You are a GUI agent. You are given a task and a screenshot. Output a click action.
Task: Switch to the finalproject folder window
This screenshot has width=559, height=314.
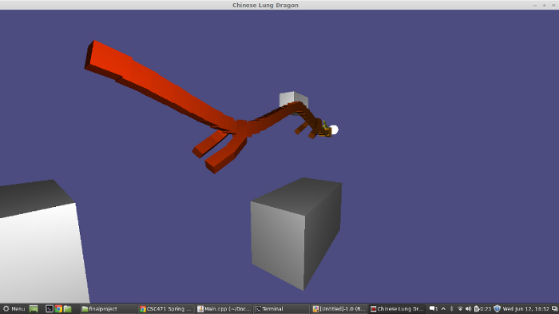click(x=108, y=309)
